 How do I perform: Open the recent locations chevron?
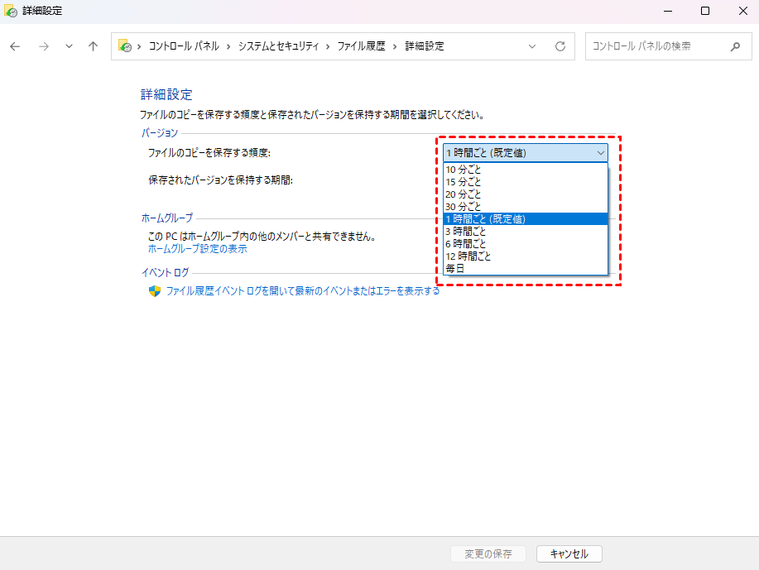point(69,46)
